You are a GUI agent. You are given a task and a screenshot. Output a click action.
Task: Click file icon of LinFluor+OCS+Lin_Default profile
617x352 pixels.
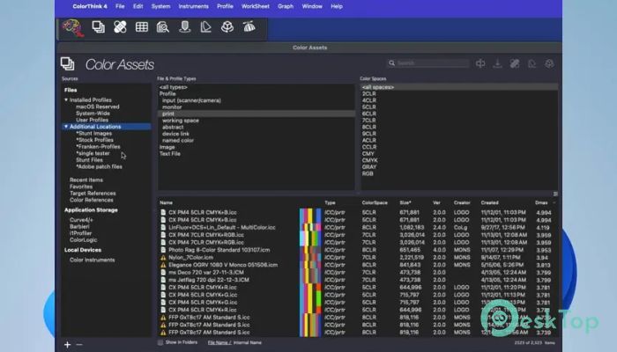[163, 227]
